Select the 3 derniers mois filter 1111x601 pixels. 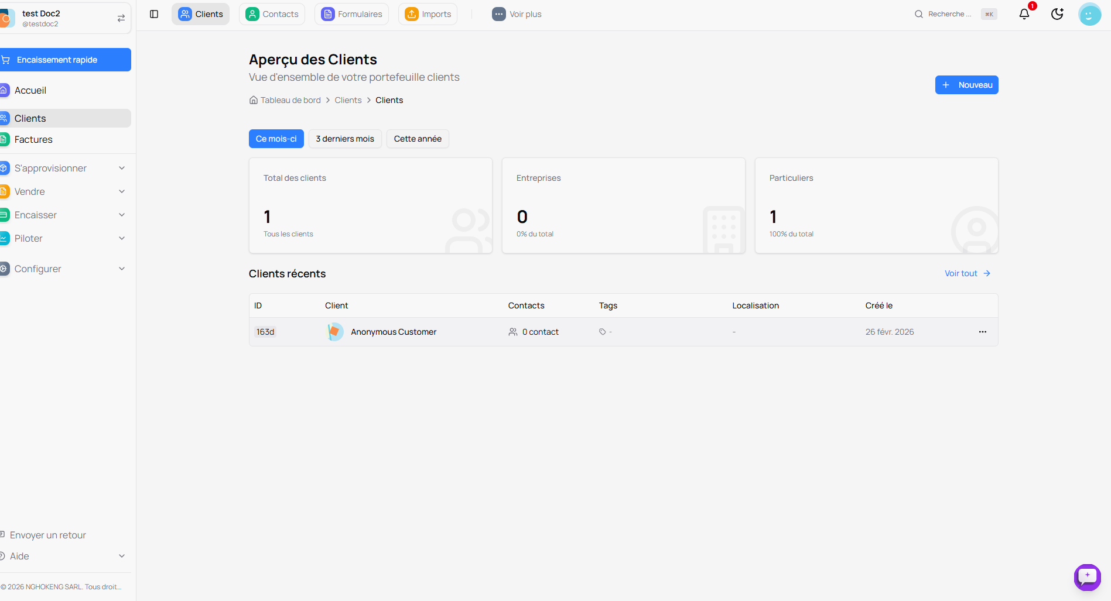(x=345, y=139)
